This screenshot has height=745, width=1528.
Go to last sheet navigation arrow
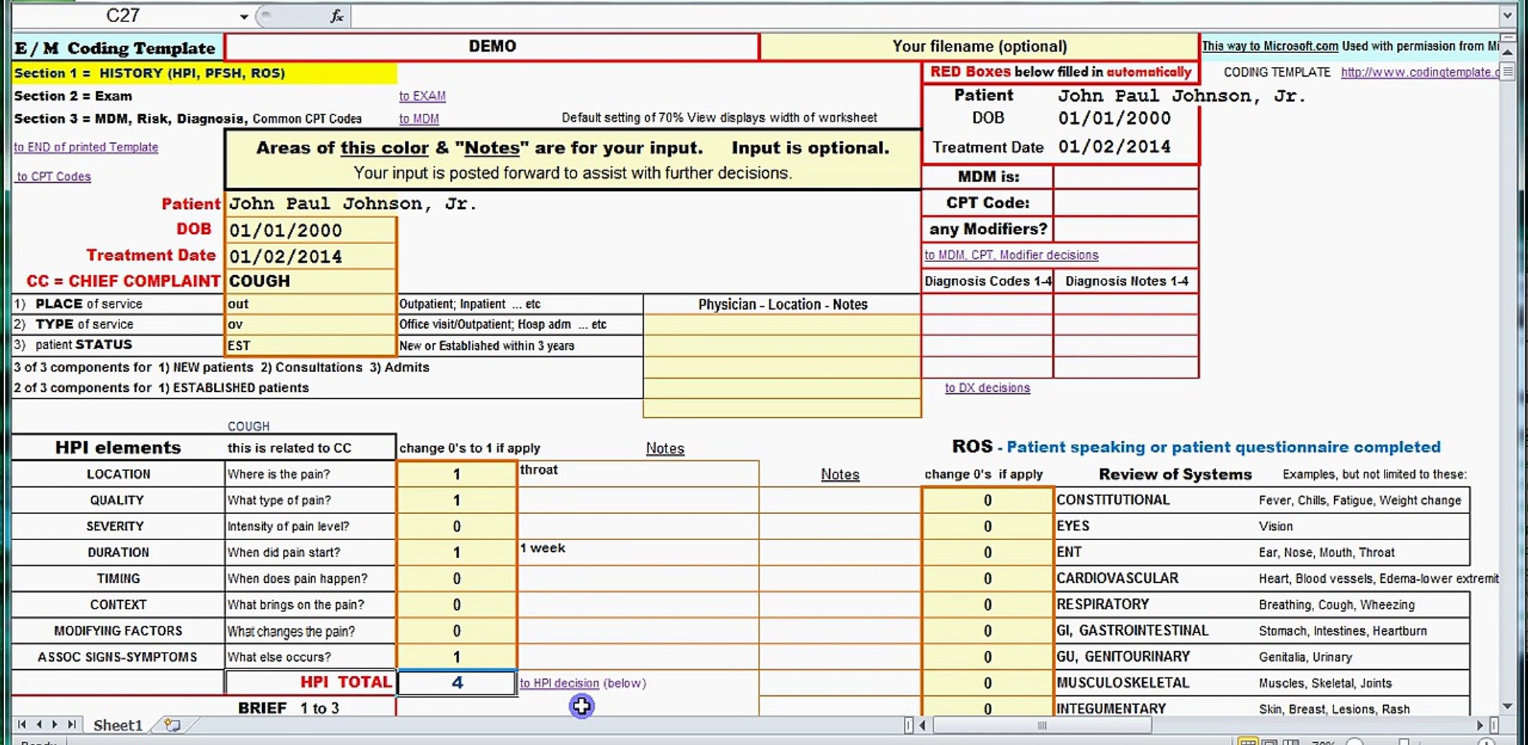click(72, 724)
